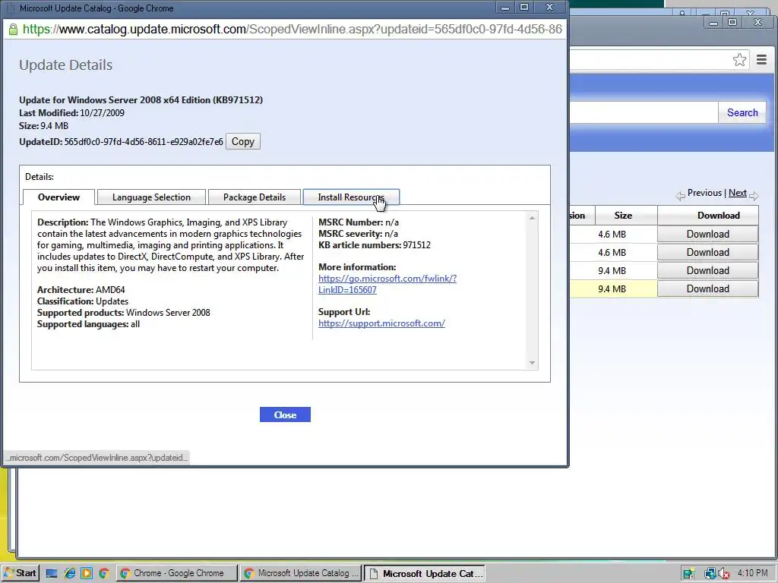
Task: Click the volume tray icon
Action: [x=724, y=574]
